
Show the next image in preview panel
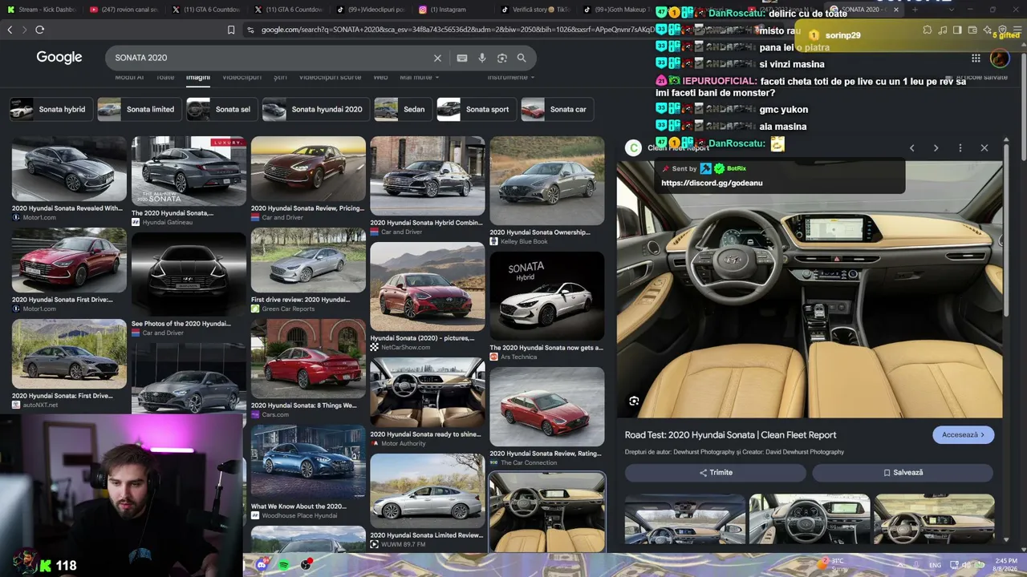936,148
